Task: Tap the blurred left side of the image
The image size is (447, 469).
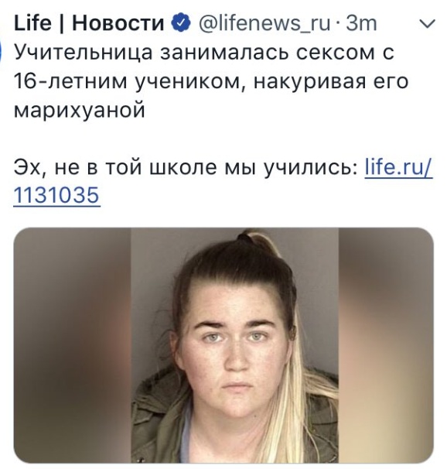Action: [73, 345]
